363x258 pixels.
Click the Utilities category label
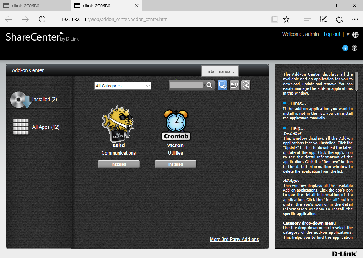tap(175, 153)
